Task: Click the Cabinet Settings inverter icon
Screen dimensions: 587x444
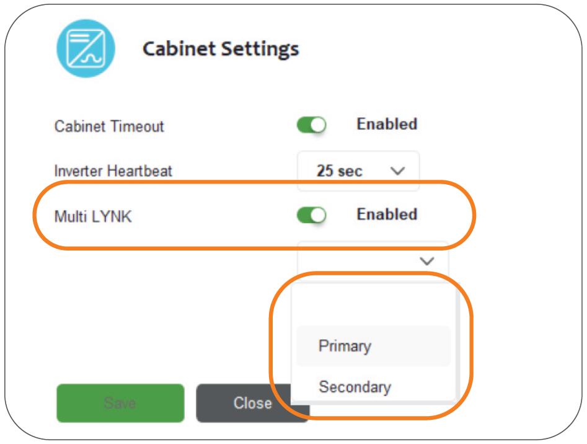Action: 86,47
